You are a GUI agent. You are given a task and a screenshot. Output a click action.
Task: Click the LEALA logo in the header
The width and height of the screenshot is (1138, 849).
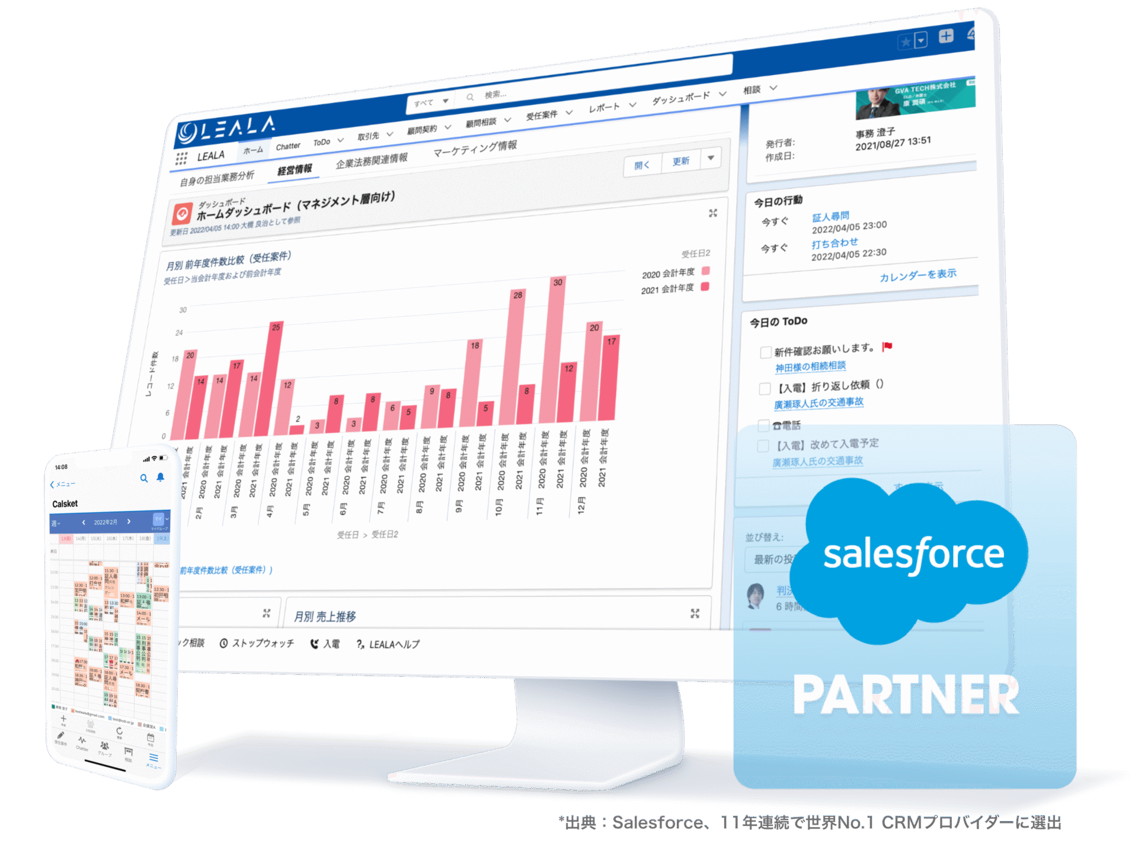[x=227, y=130]
